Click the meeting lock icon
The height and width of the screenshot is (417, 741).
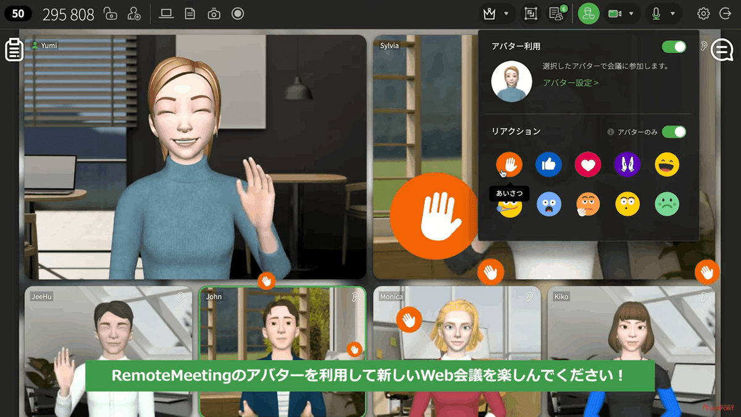(x=111, y=14)
